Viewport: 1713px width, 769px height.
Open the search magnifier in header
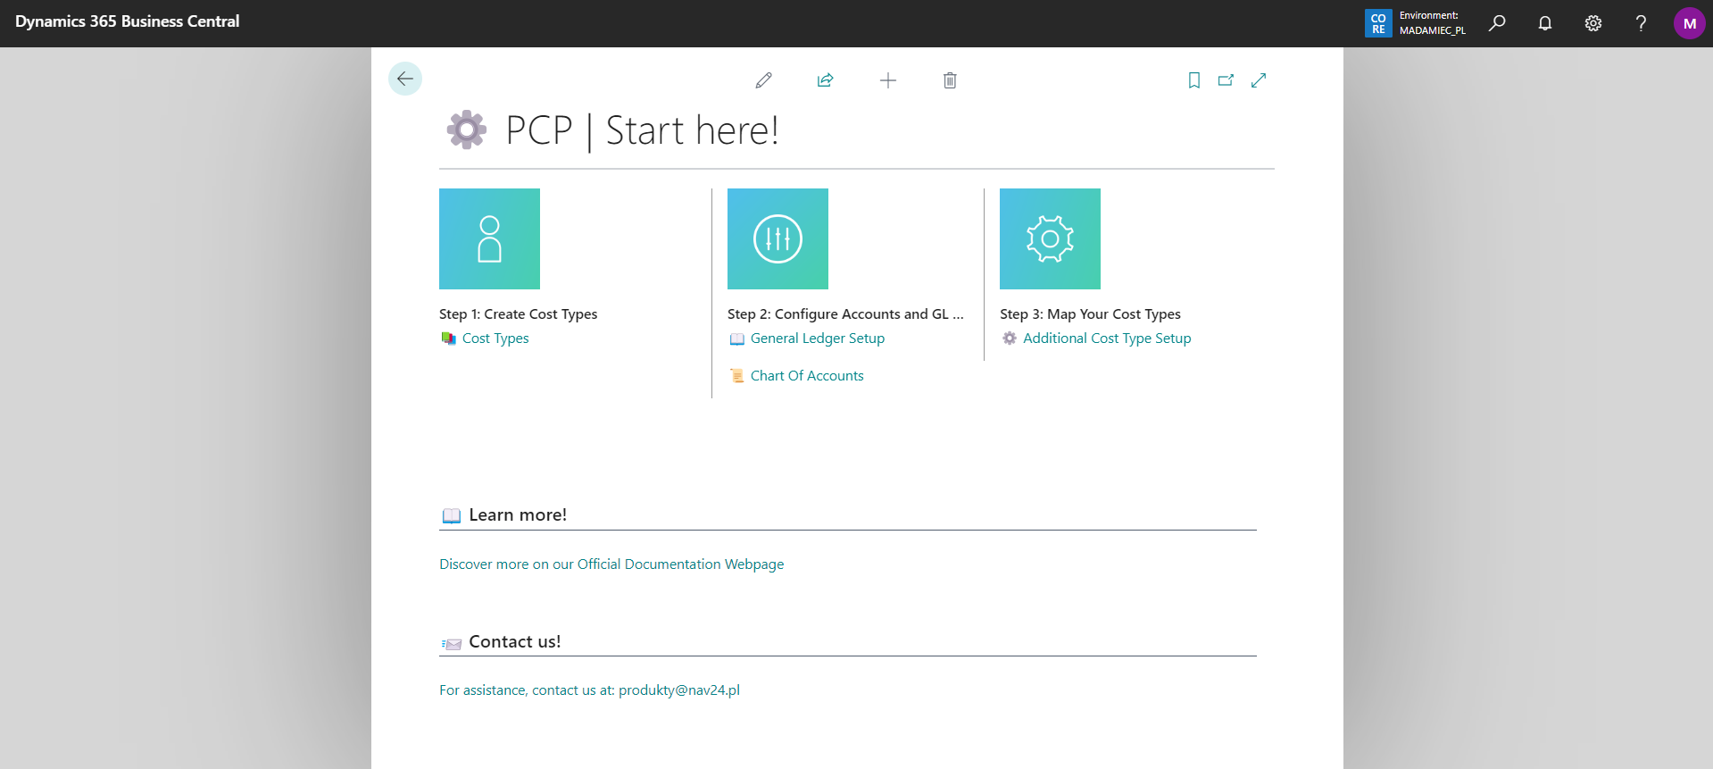click(x=1497, y=23)
